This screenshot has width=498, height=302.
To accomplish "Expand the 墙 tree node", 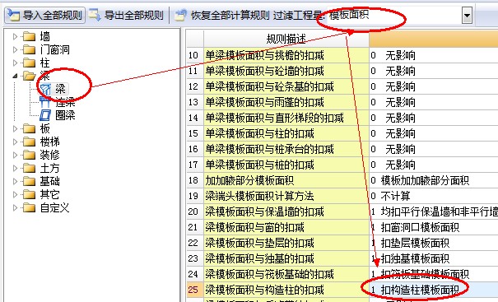I will (15, 36).
